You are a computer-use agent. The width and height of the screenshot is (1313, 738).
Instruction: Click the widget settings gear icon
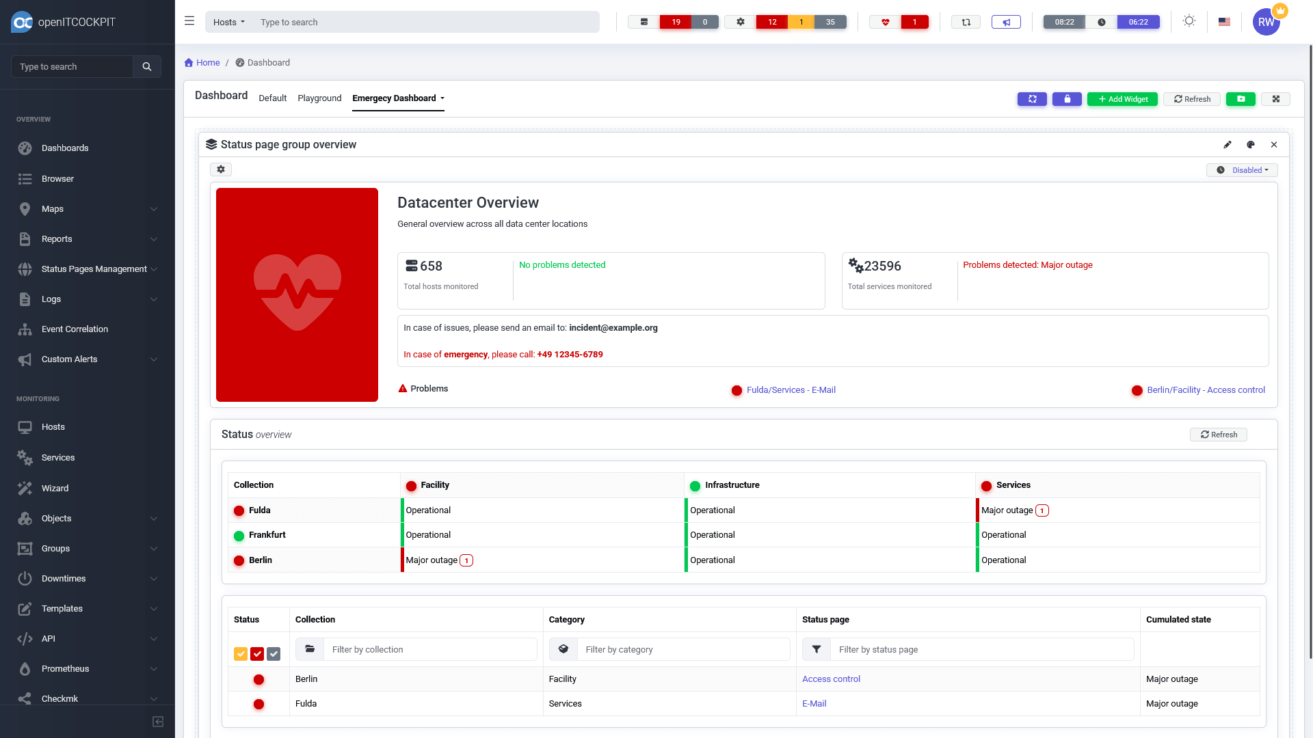(x=221, y=169)
